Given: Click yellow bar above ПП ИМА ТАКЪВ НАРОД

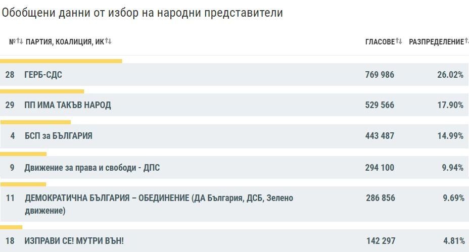Looking at the screenshot, I should pos(42,91).
